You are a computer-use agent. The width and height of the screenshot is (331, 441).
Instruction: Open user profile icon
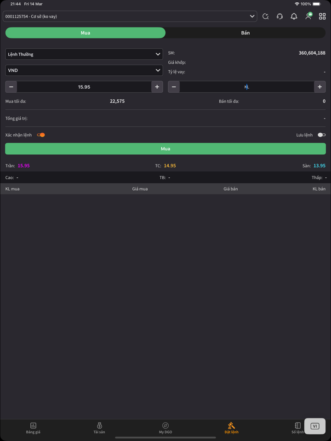(x=308, y=17)
